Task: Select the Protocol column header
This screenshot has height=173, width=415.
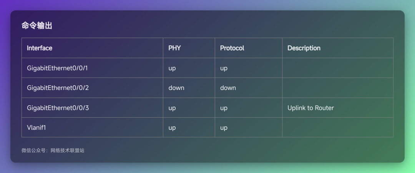Action: click(x=232, y=48)
